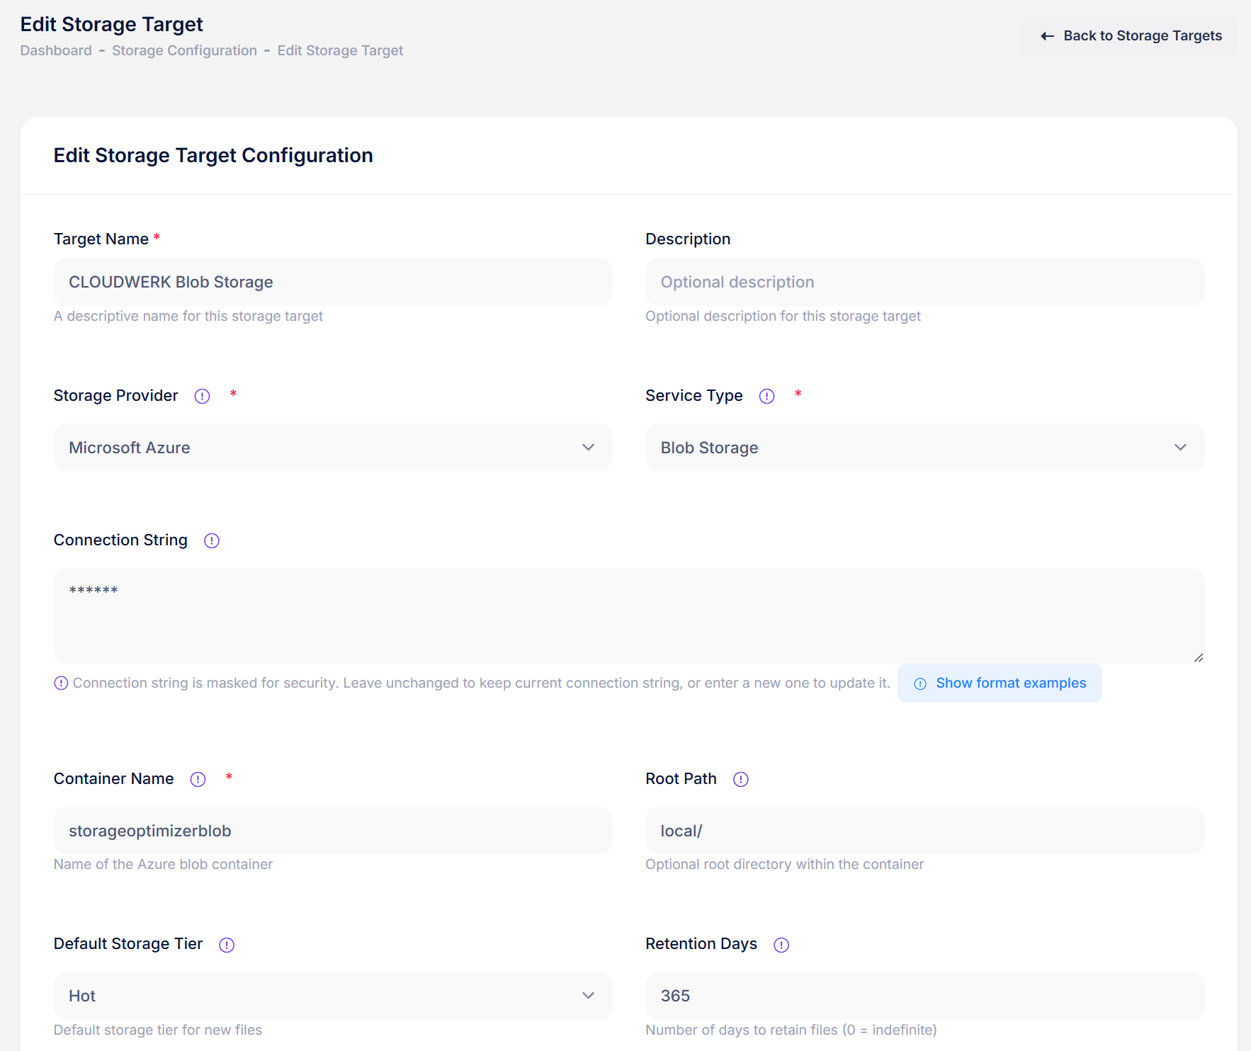Click the warning icon in the masked-string notice
This screenshot has height=1051, width=1251.
(62, 683)
